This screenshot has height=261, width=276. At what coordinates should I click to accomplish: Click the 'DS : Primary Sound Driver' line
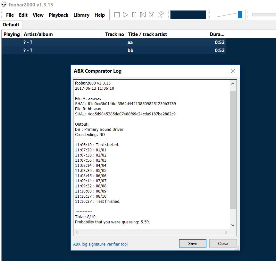99,129
